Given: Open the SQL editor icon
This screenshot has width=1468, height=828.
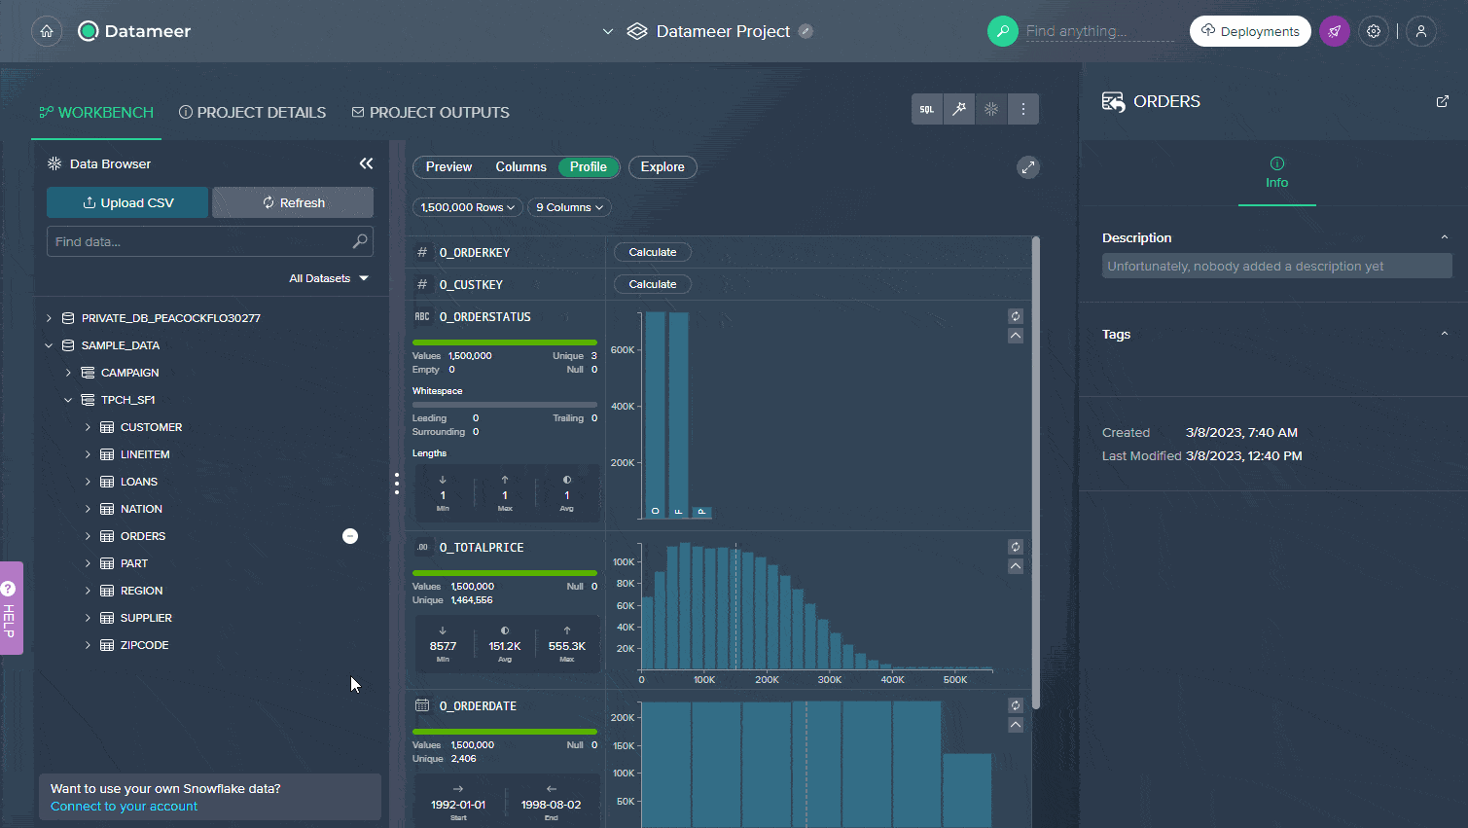Looking at the screenshot, I should tap(927, 109).
